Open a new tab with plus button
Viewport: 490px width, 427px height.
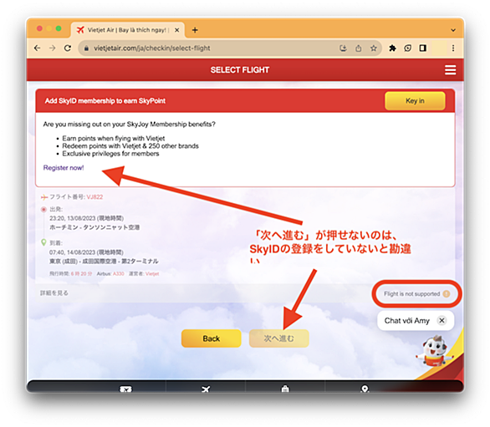195,30
